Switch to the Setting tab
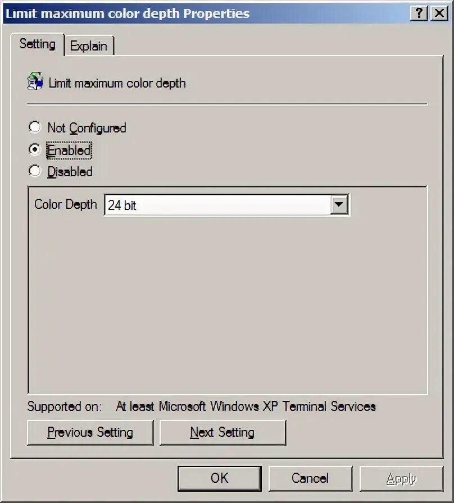 [37, 44]
